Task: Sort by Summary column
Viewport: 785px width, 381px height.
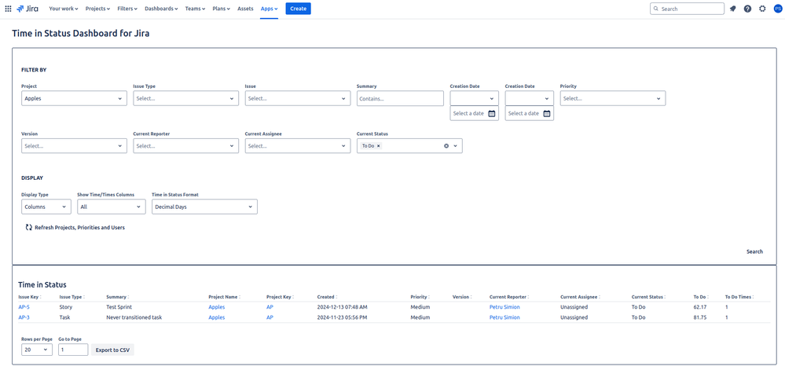Action: [118, 297]
